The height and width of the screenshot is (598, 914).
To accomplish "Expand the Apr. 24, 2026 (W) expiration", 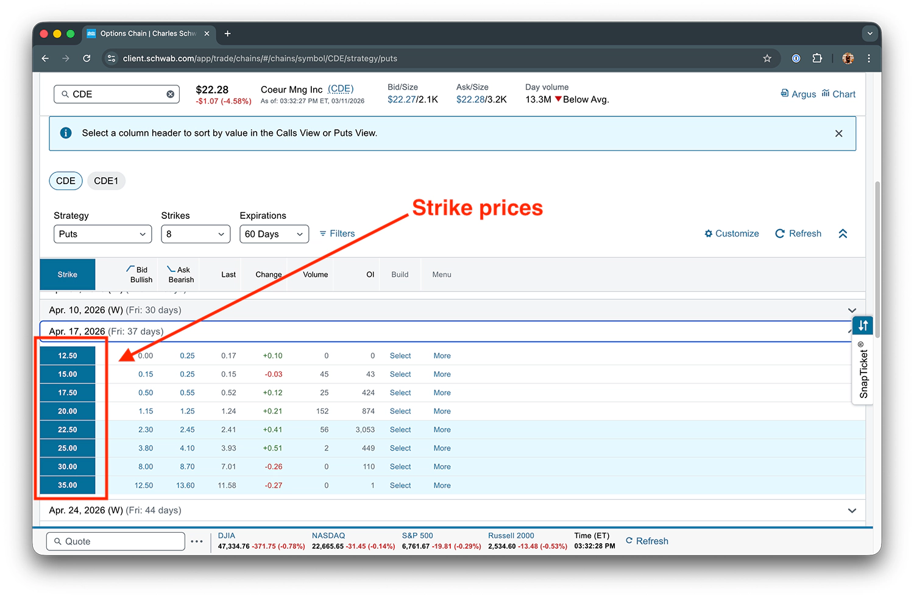I will pyautogui.click(x=452, y=510).
